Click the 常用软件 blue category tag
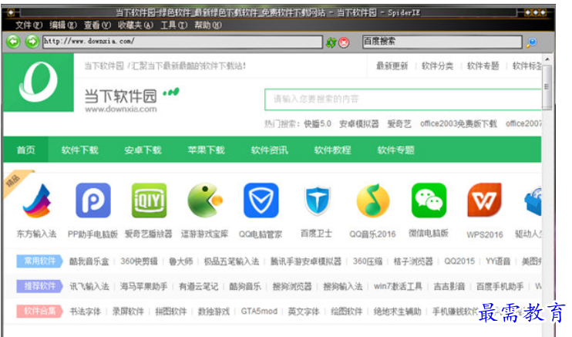572x337 pixels. tap(40, 261)
